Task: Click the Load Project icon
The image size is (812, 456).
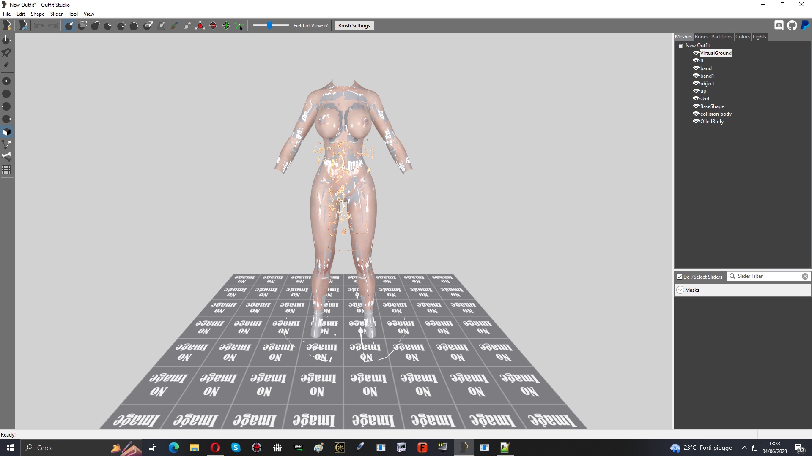Action: pyautogui.click(x=23, y=26)
